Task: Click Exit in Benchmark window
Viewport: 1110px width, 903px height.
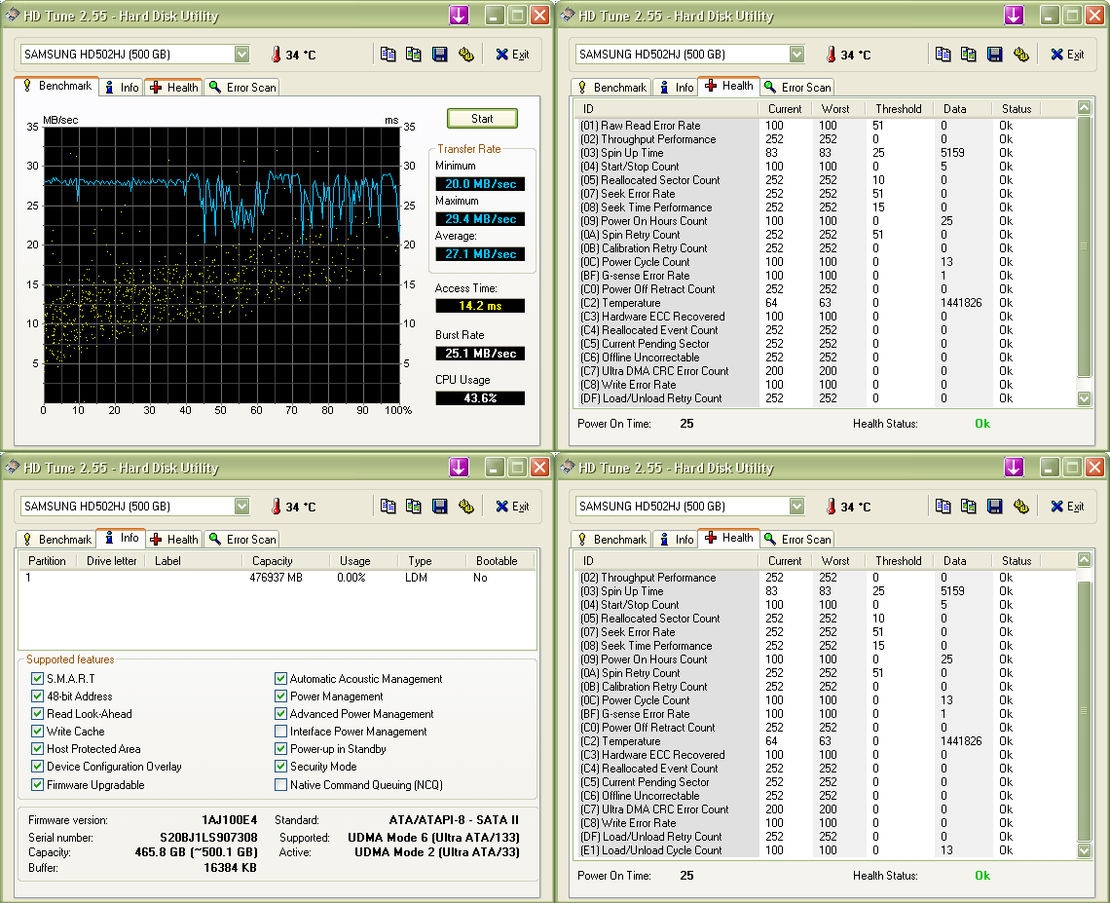Action: pos(512,54)
